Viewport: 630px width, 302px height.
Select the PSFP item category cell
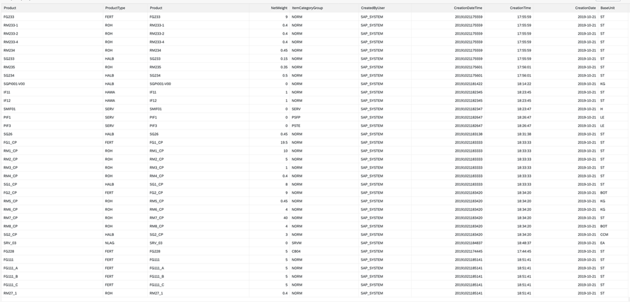(297, 117)
